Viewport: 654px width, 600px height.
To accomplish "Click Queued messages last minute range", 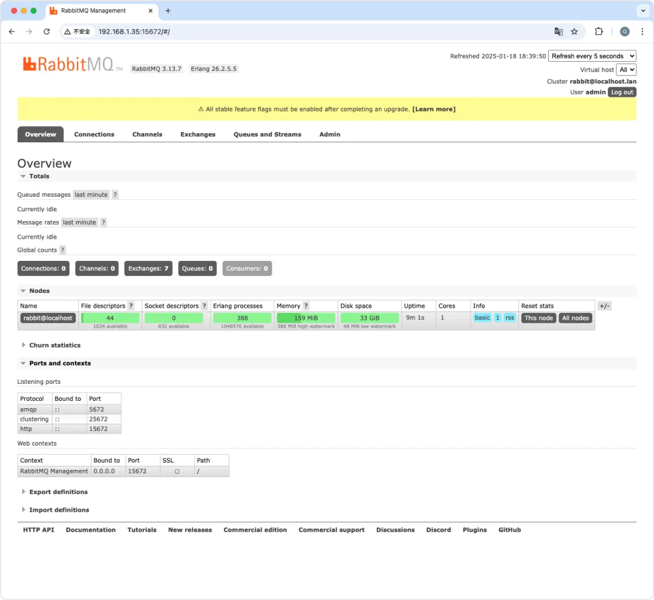I will (x=91, y=195).
